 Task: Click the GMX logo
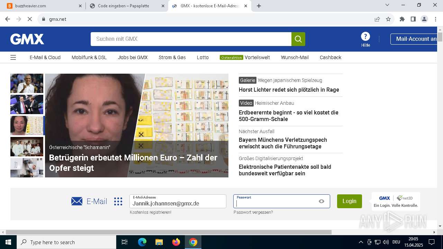[27, 39]
